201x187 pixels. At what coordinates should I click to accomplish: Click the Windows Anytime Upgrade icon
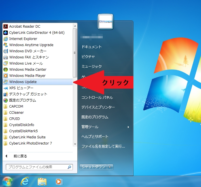coord(6,45)
